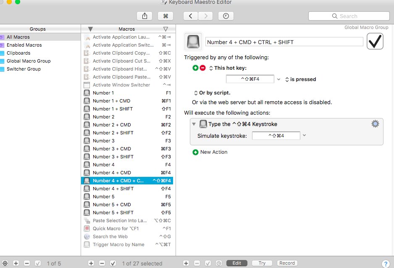Viewport: 394px width, 268px height.
Task: Delete the selected macro with minus button
Action: pos(102,263)
